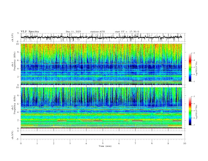The height and width of the screenshot is (161, 208).
Task: Click the "-4" label on ch.2 colorbar
Action: pos(194,104)
